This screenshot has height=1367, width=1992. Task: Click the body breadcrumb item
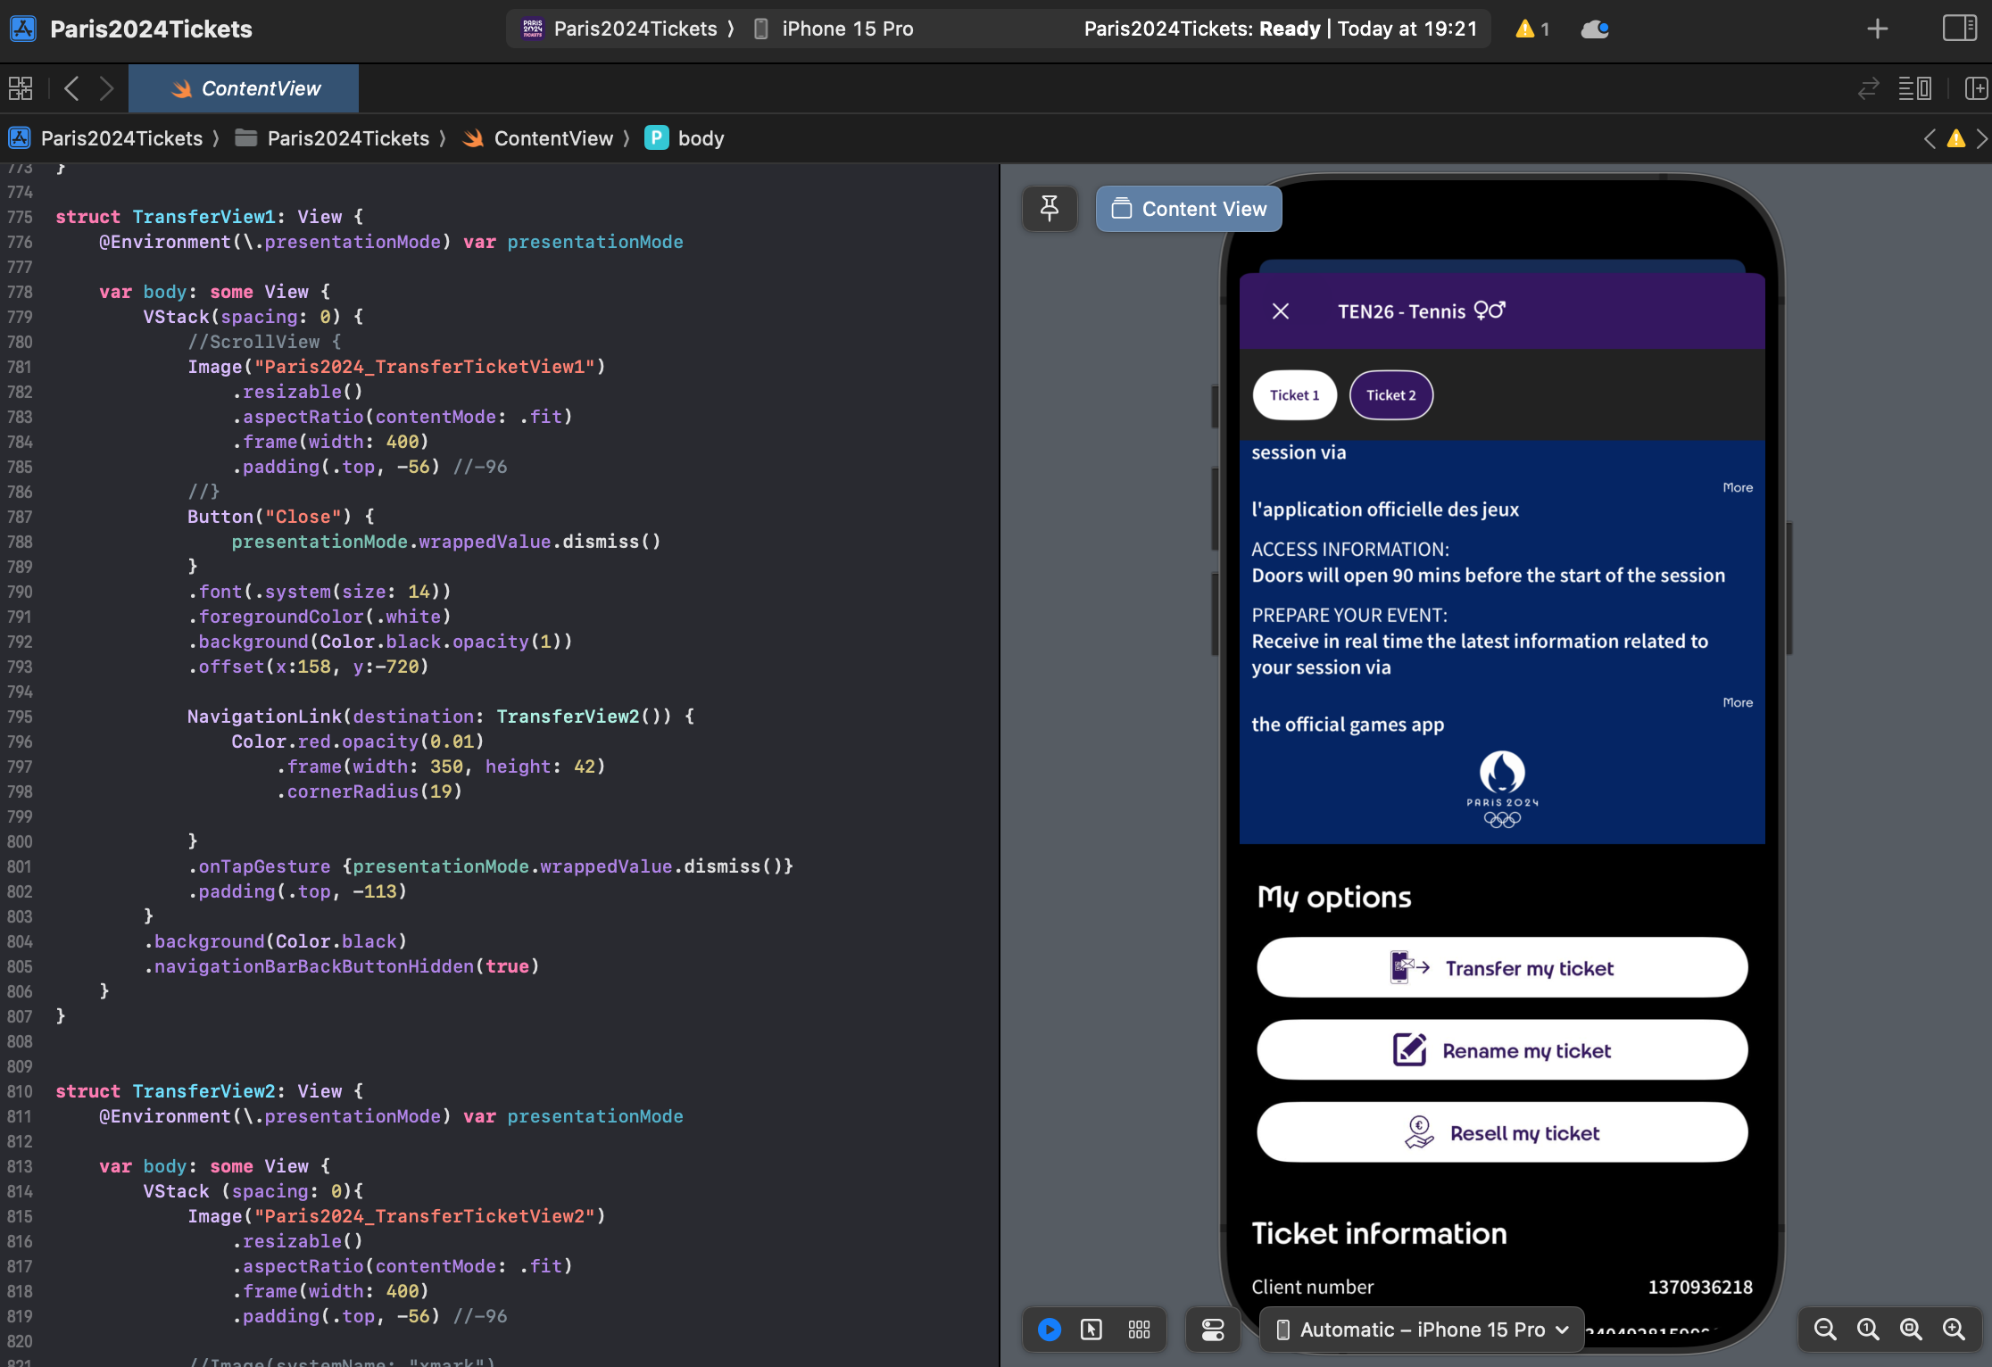point(700,138)
